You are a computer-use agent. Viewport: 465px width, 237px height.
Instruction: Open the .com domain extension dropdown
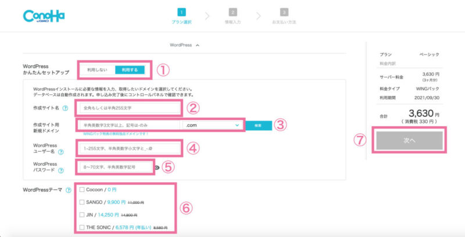pyautogui.click(x=213, y=125)
